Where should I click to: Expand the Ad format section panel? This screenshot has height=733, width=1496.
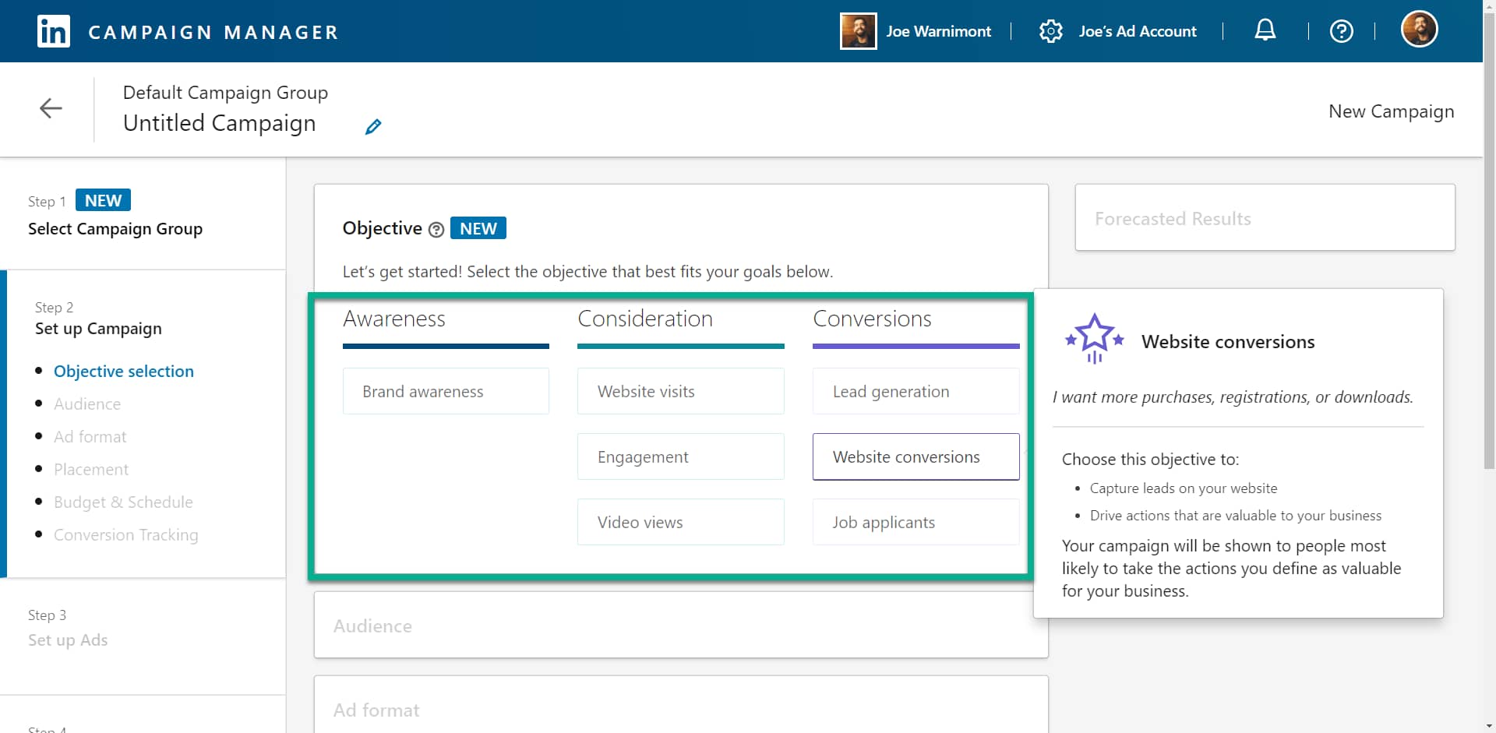tap(681, 705)
